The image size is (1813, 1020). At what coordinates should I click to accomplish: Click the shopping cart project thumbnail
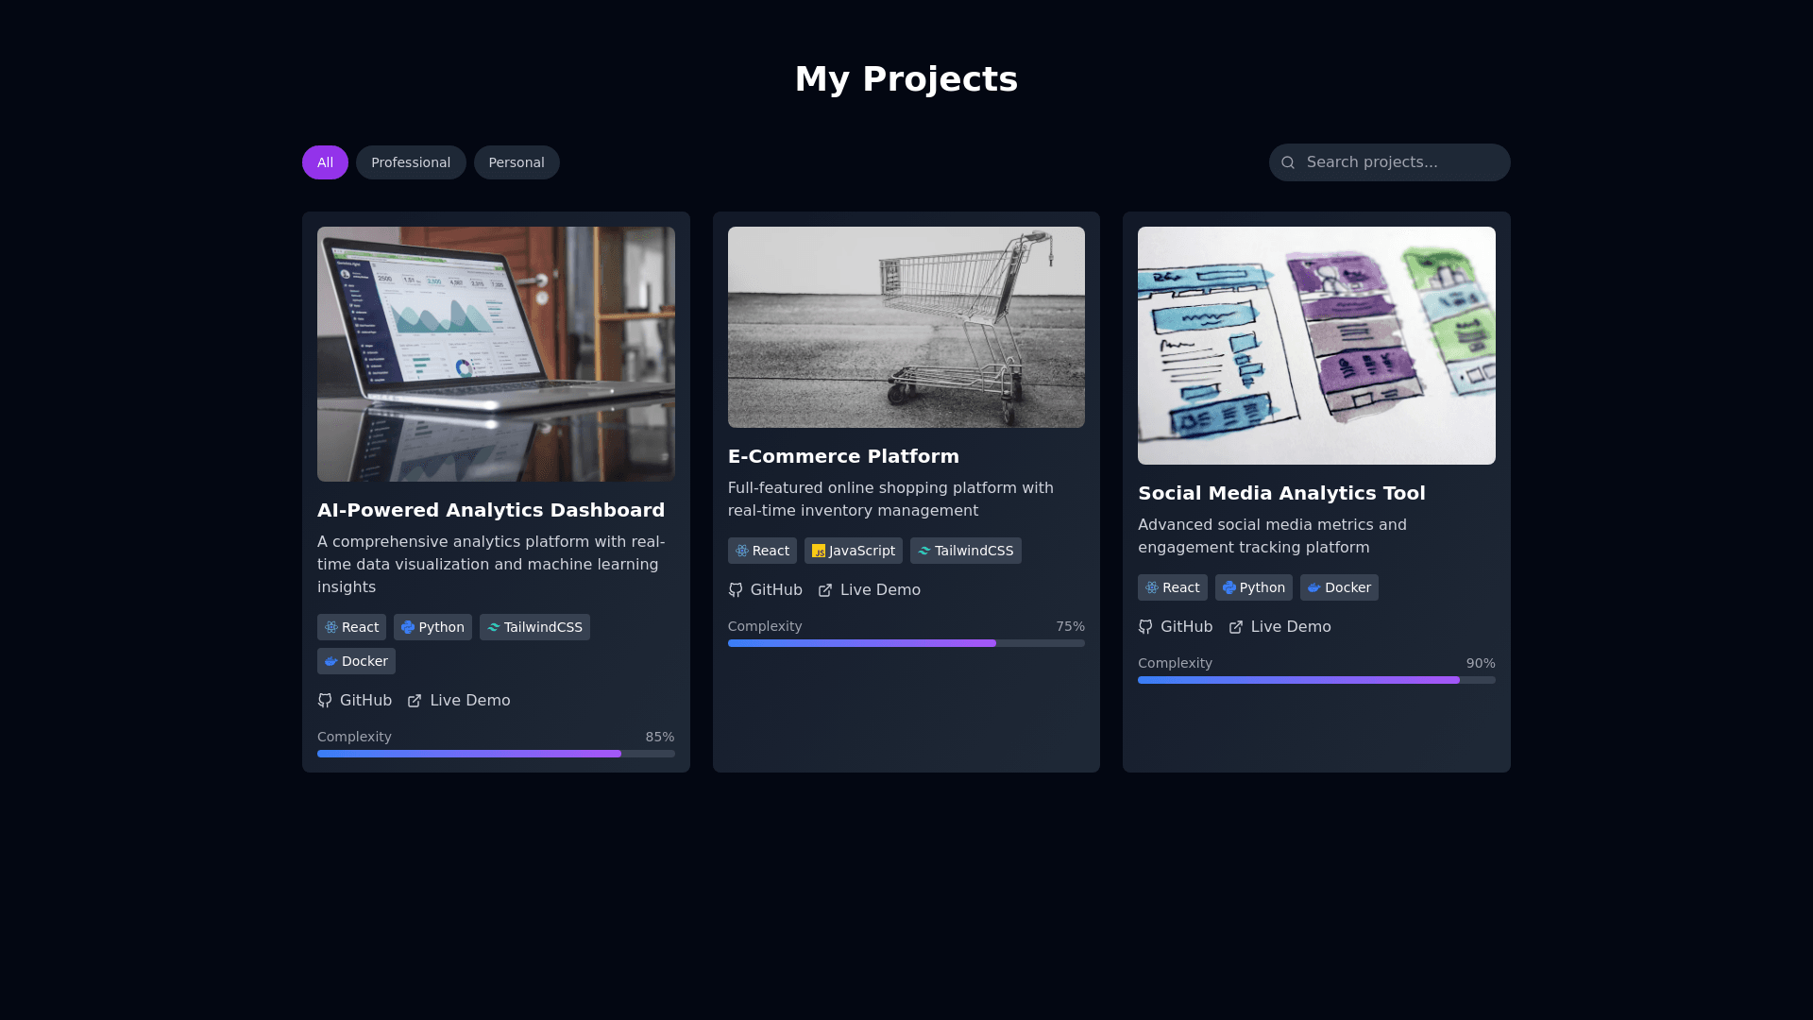(x=906, y=327)
